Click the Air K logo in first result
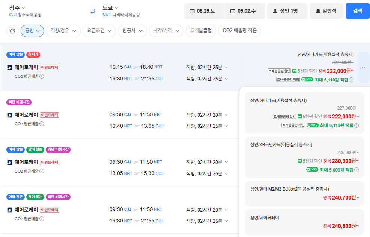 click(x=10, y=68)
